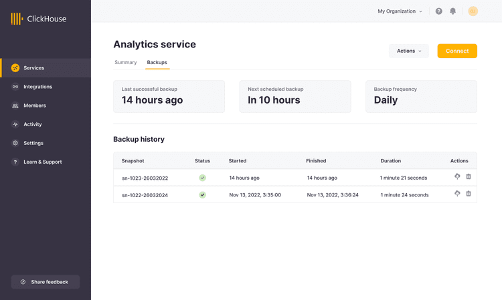Click the Next scheduled backup card

pyautogui.click(x=295, y=96)
